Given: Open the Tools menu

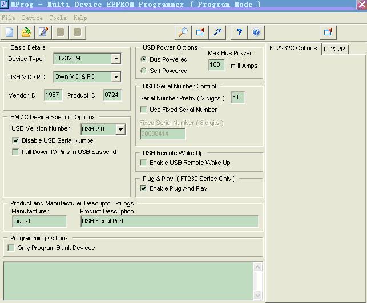Looking at the screenshot, I should [58, 18].
